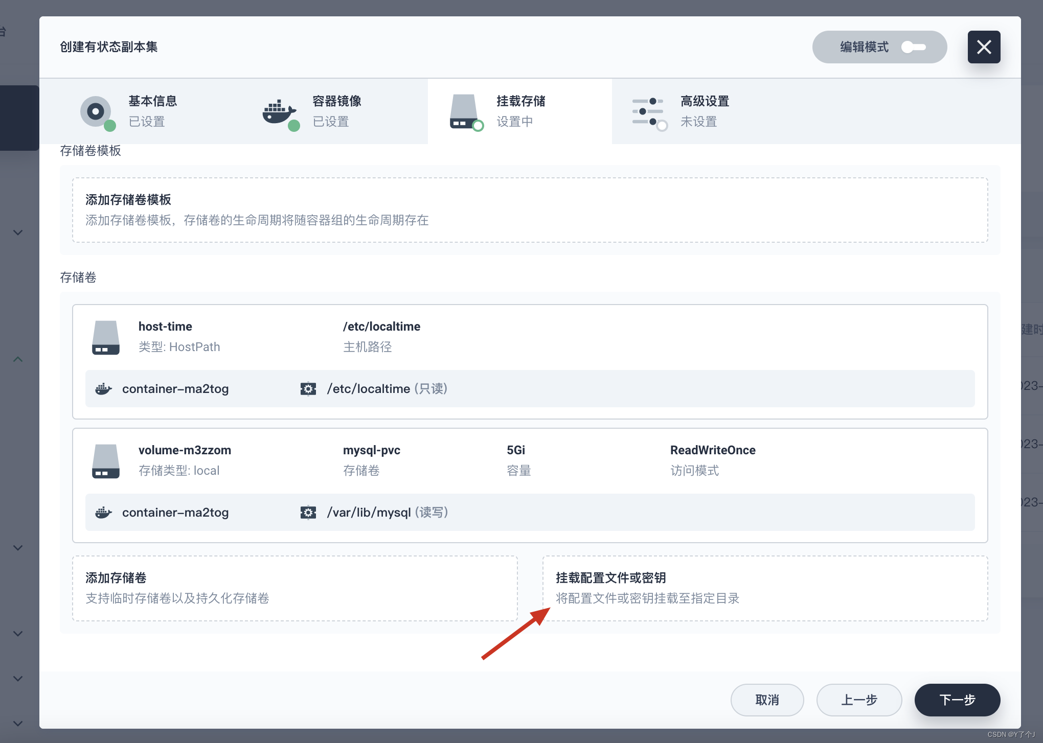Click the 5Gi capacity value
Viewport: 1043px width, 743px height.
(516, 450)
